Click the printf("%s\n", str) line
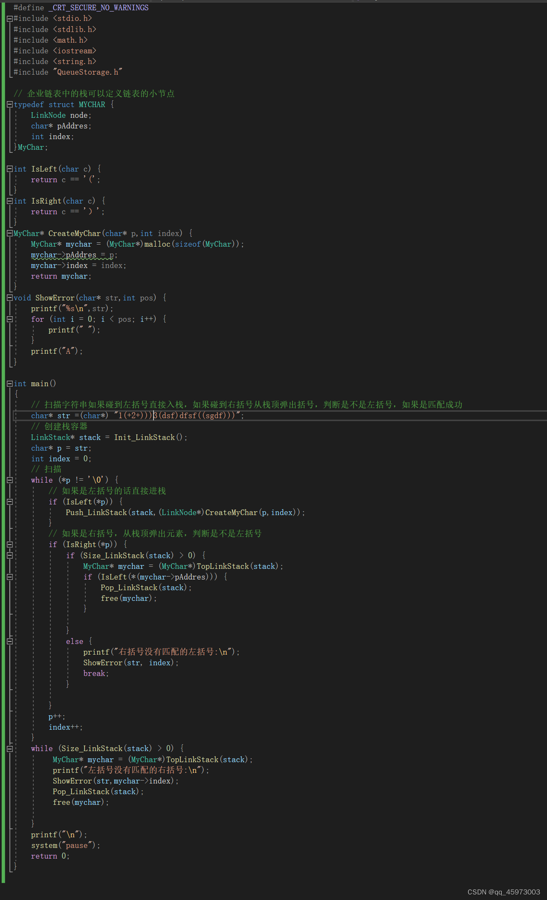 point(72,309)
